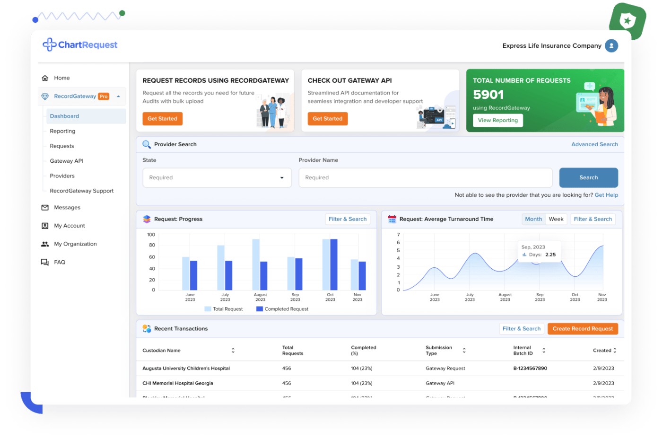Click the My Organization group icon

pos(45,244)
